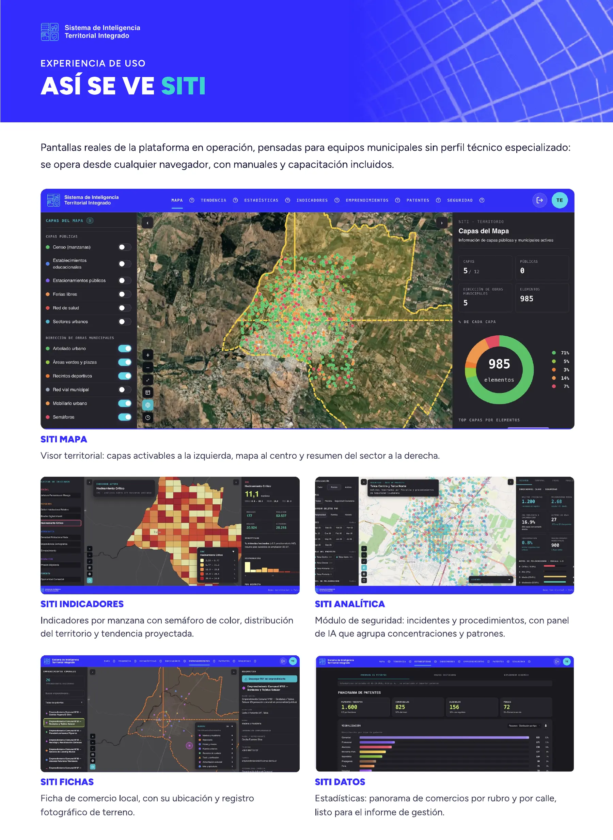Open the ESTADÍSTICAS tab in SITI Mapa
This screenshot has height=840, width=613.
coord(261,200)
